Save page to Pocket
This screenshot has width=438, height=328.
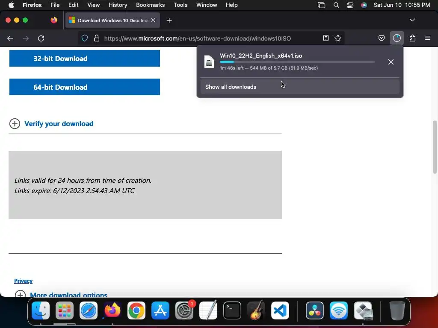382,38
